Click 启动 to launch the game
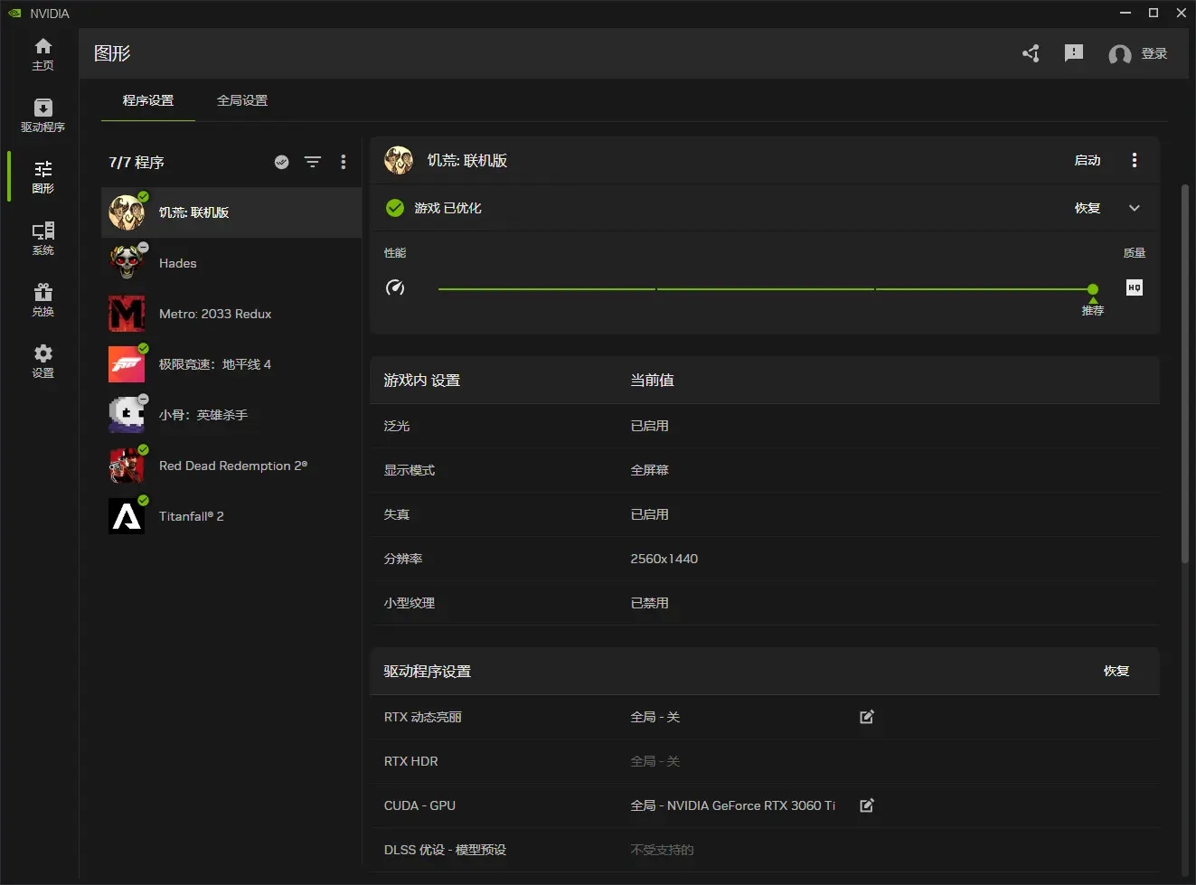Image resolution: width=1196 pixels, height=885 pixels. [1088, 160]
